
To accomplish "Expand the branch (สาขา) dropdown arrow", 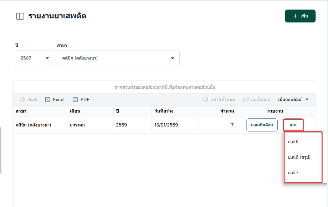I will (173, 58).
